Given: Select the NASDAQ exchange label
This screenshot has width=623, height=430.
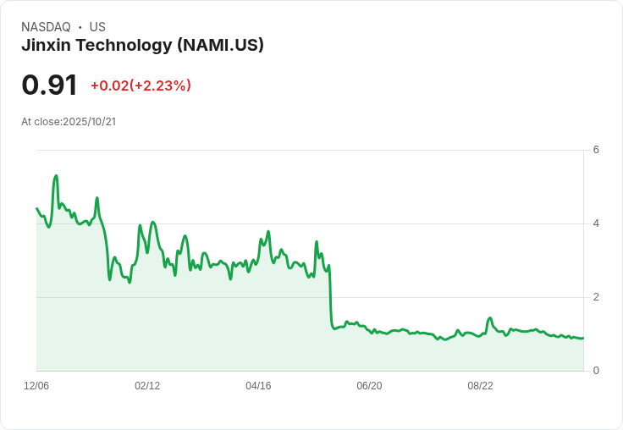Looking at the screenshot, I should click(x=46, y=27).
